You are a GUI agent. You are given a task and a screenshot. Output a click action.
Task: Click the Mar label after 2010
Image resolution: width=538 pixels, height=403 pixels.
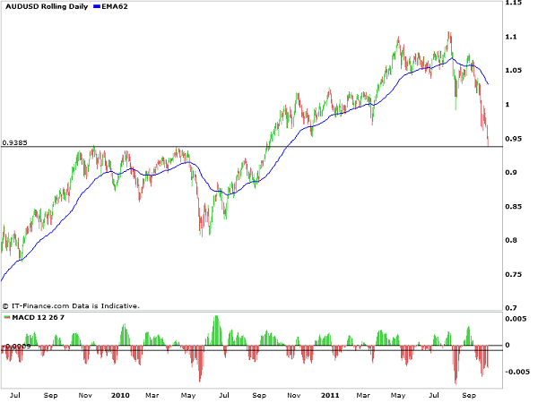pos(152,395)
